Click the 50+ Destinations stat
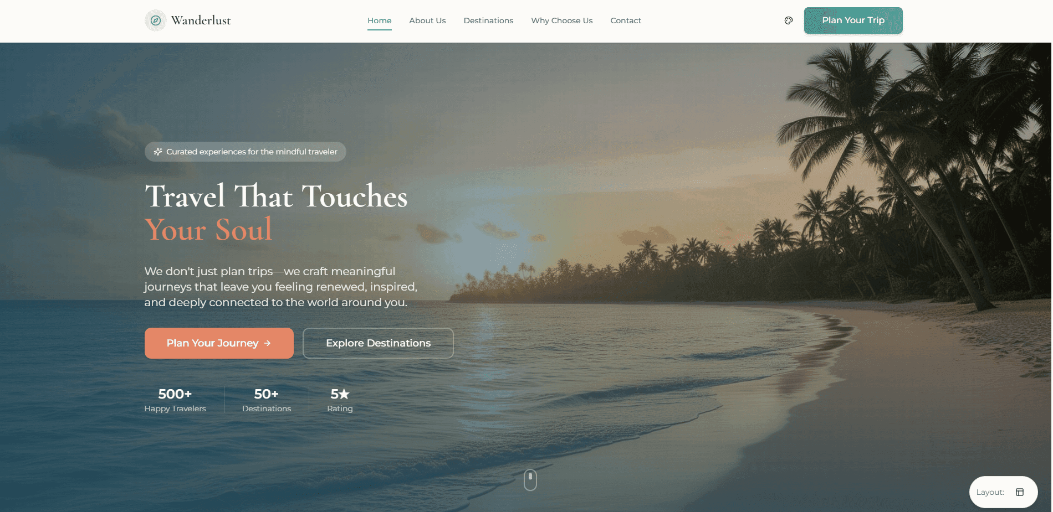Viewport: 1053px width, 512px height. point(267,401)
